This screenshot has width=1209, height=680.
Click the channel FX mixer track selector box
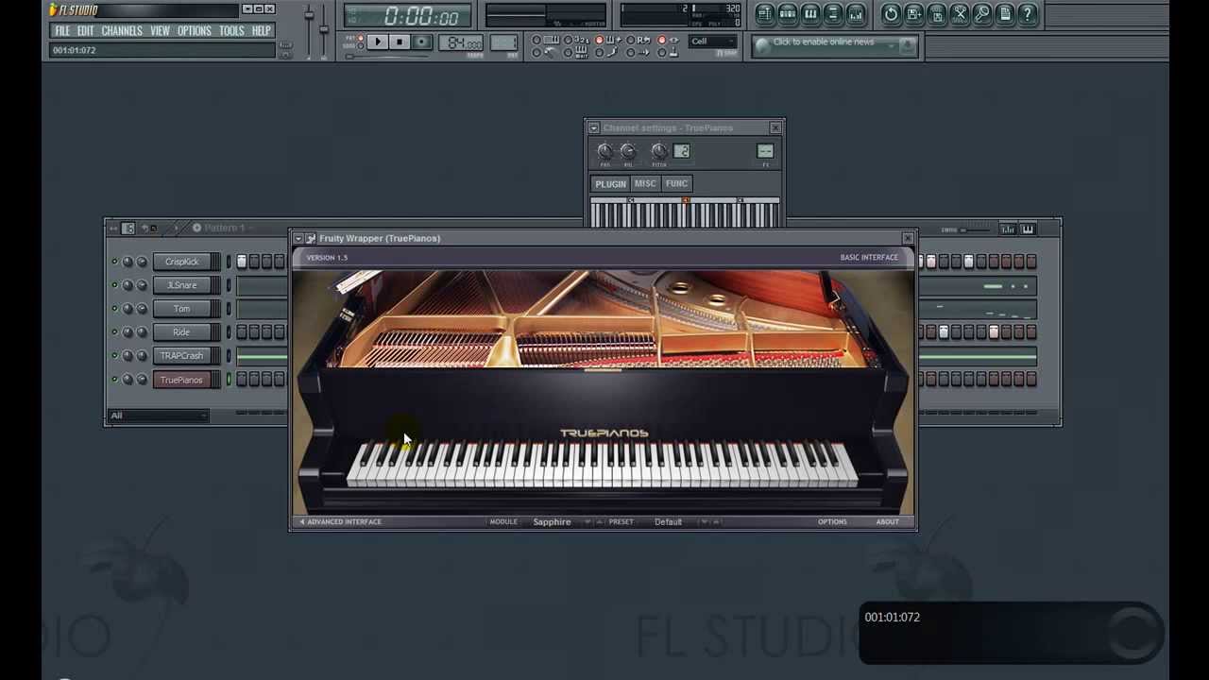click(x=765, y=151)
